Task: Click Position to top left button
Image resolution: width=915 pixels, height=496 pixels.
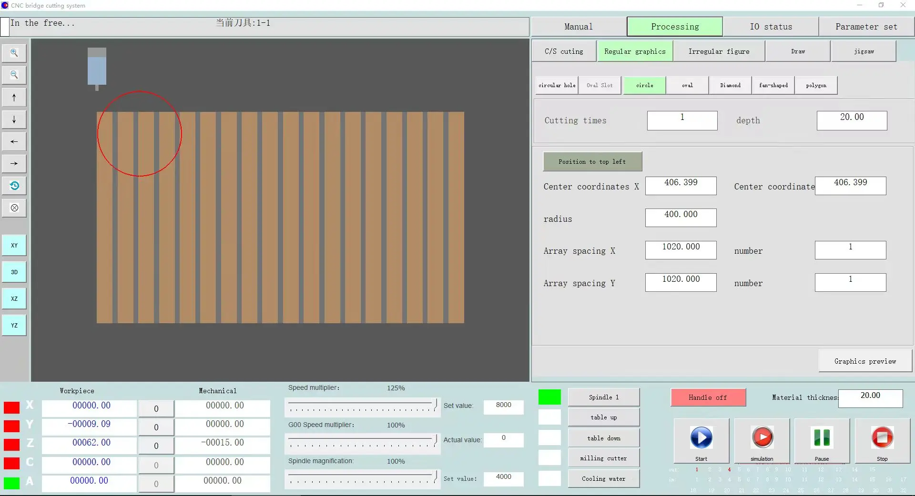Action: pos(592,162)
